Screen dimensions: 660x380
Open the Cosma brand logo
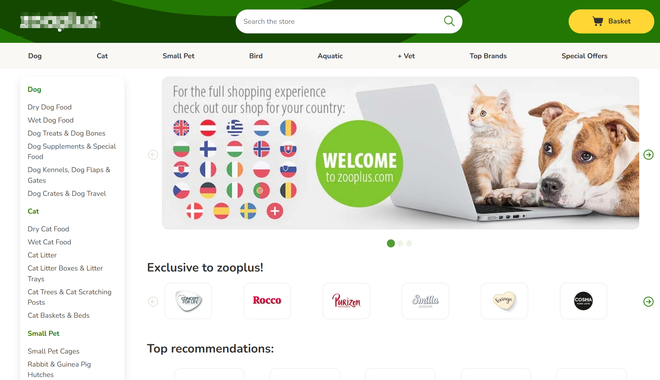click(583, 301)
